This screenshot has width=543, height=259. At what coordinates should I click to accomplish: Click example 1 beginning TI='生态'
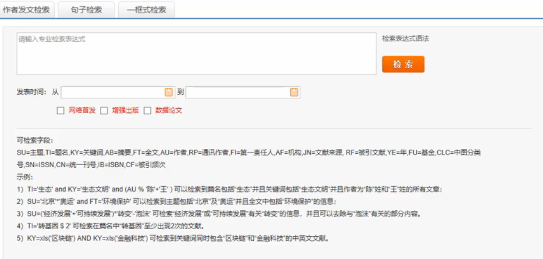point(229,190)
